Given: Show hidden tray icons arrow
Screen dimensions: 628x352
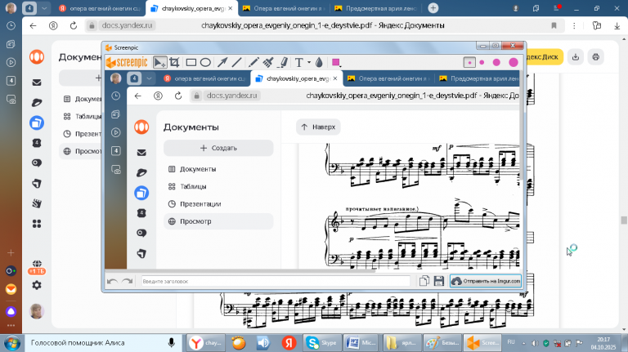Looking at the screenshot, I should point(524,343).
